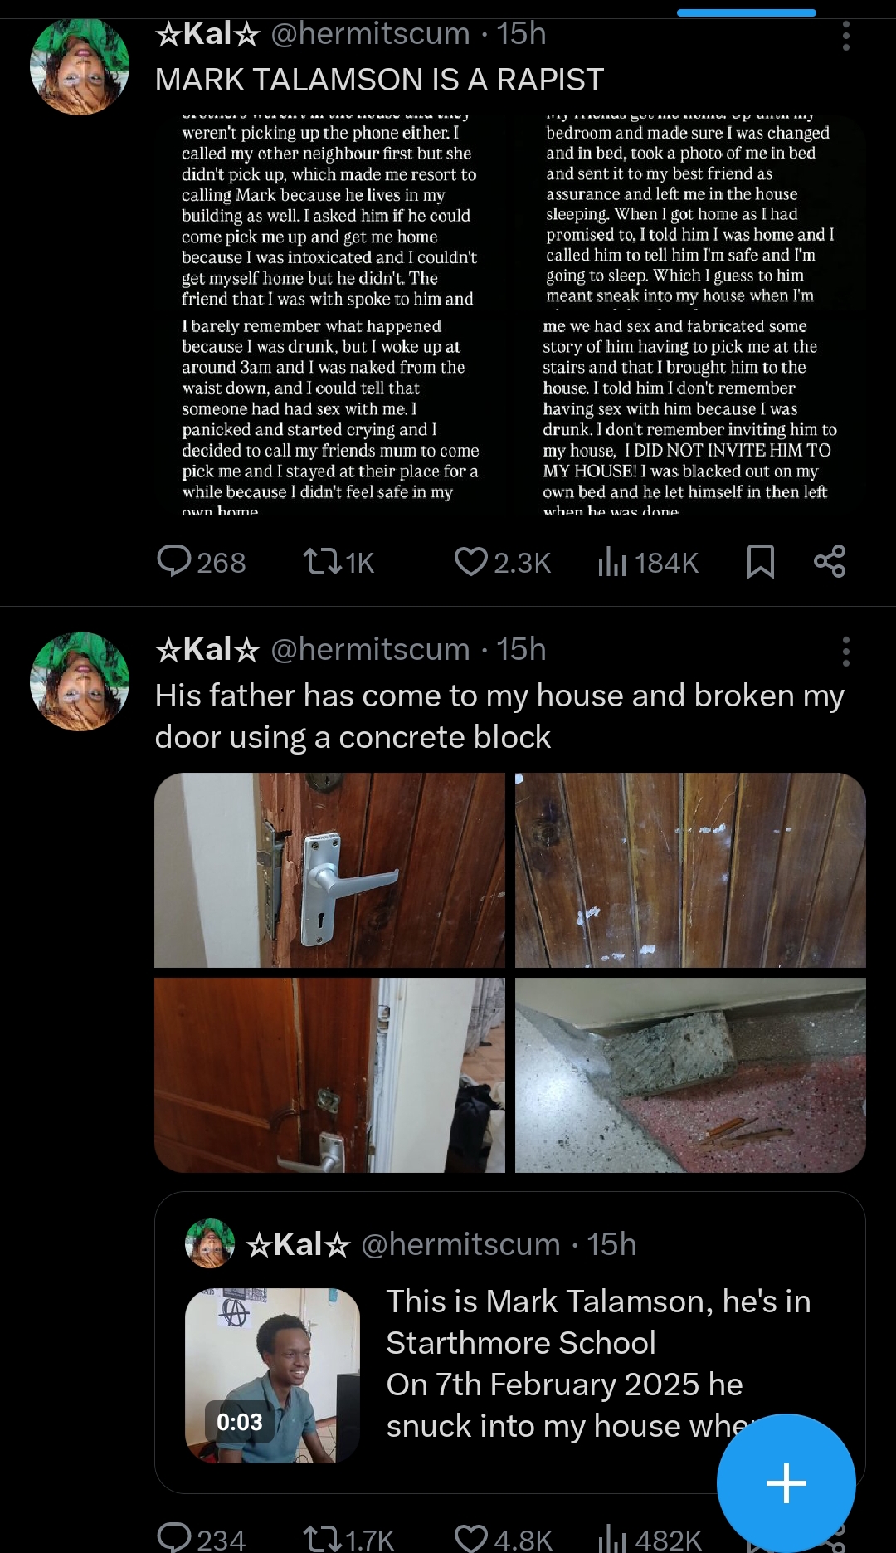This screenshot has width=896, height=1553.
Task: Open the profile avatar on the first tweet
Action: (x=80, y=66)
